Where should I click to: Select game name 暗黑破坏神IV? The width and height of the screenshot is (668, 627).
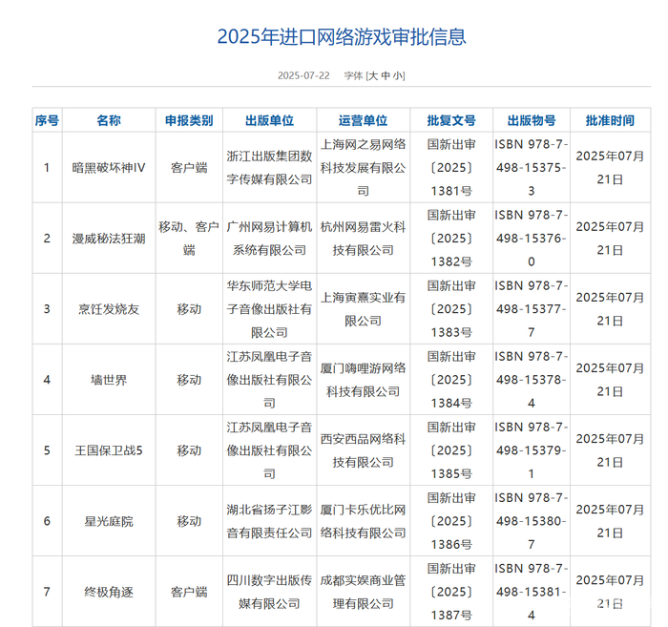109,168
